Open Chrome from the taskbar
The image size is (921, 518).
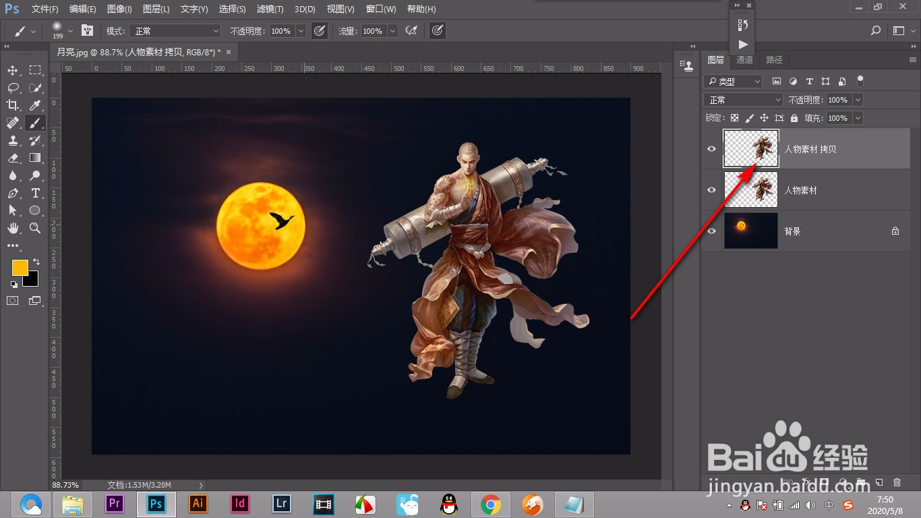[490, 504]
